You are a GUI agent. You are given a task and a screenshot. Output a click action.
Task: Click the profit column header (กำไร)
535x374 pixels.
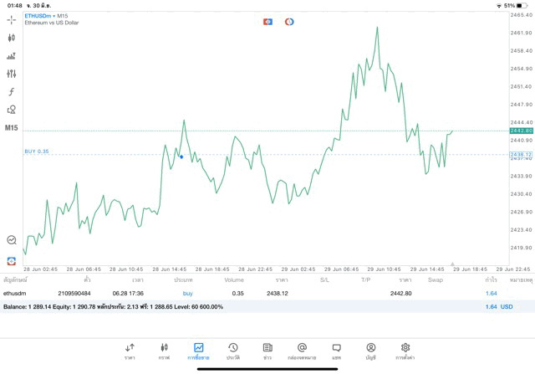tap(492, 279)
